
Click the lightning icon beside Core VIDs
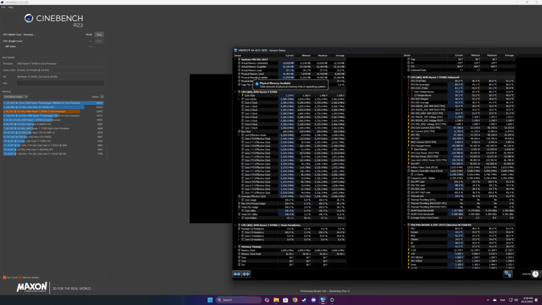[x=242, y=95]
